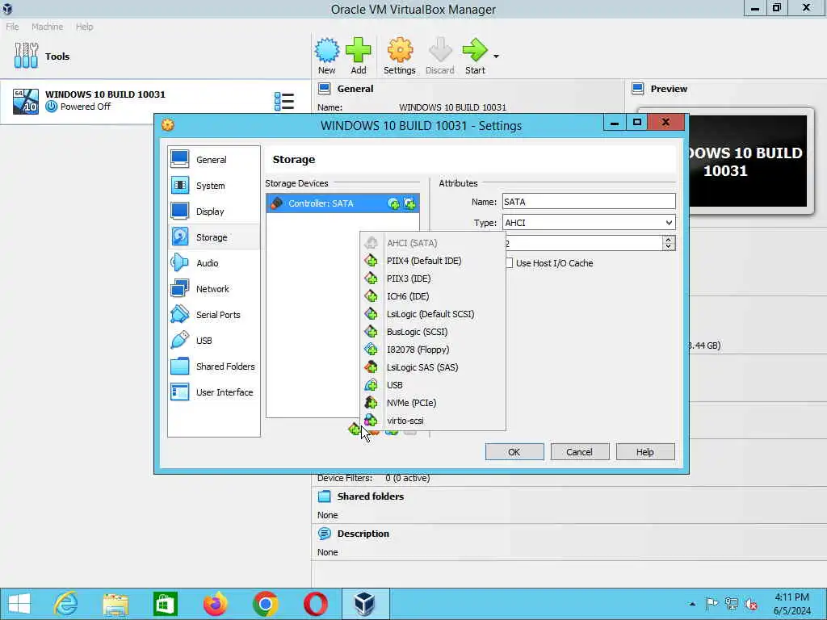Open the Display settings category
This screenshot has height=620, width=827.
coord(213,212)
